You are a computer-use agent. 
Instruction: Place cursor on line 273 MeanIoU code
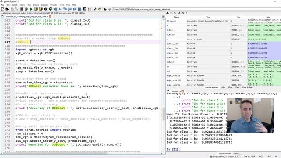54,137
